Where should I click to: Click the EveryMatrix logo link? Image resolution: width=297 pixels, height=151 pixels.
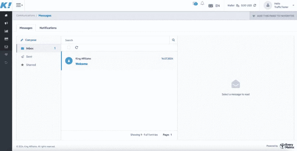(287, 146)
